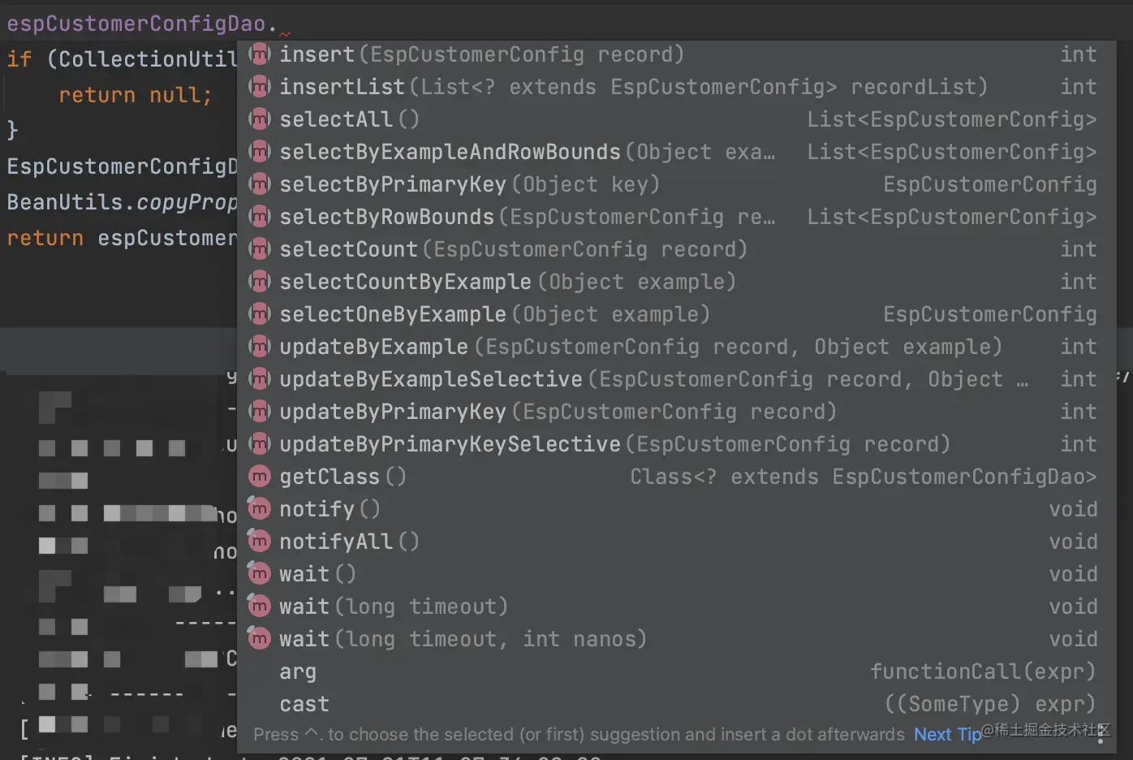
Task: Click BeanUtils.copyProp line in editor
Action: (x=122, y=202)
